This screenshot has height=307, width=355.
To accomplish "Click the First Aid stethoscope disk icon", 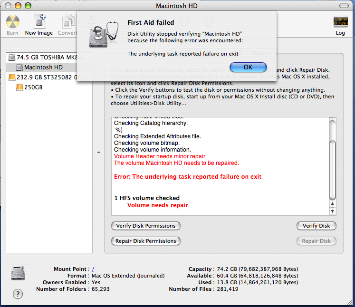I will (104, 34).
